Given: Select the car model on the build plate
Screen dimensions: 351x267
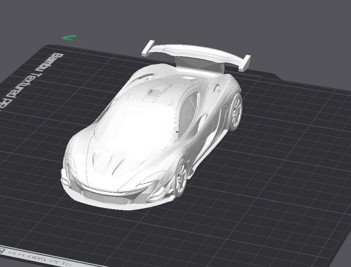Looking at the screenshot, I should click(148, 140).
